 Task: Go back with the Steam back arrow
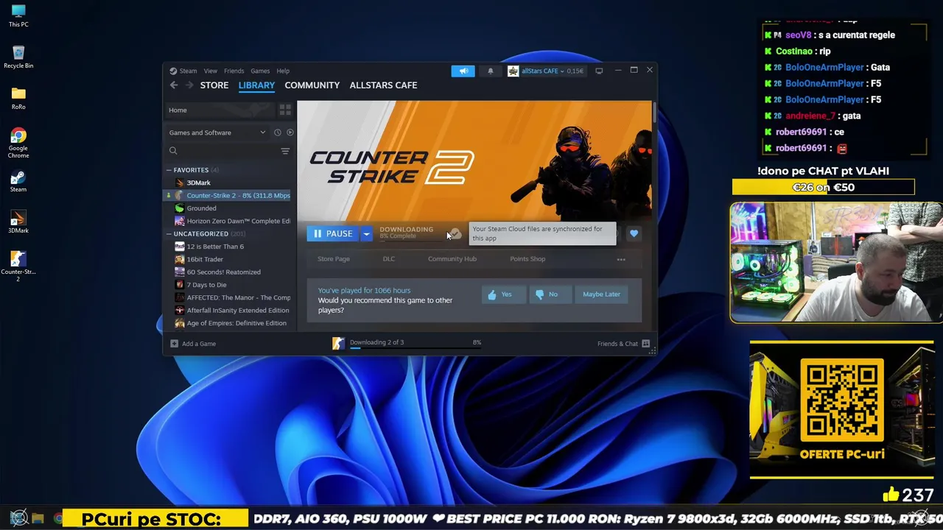174,85
